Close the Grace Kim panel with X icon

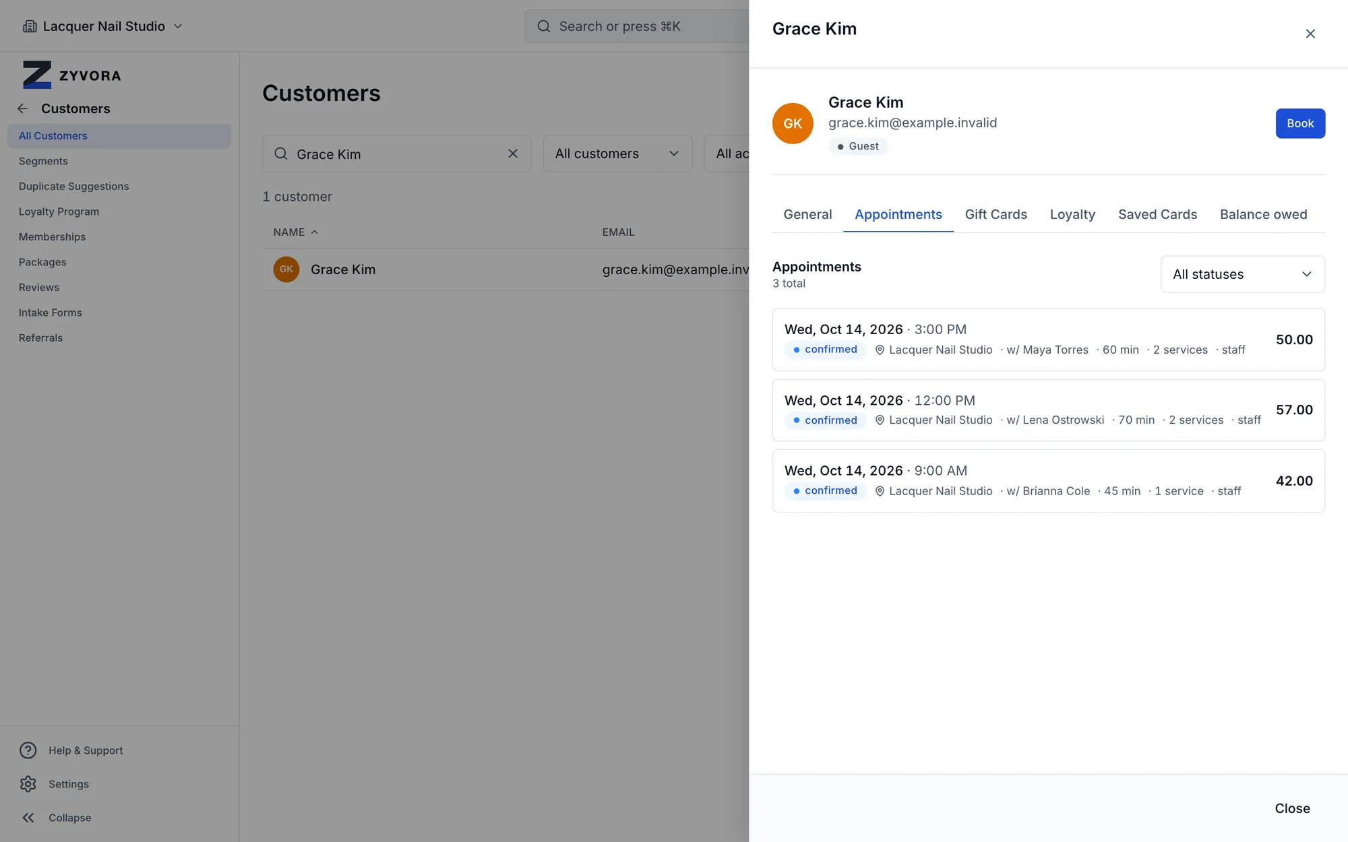(x=1310, y=34)
